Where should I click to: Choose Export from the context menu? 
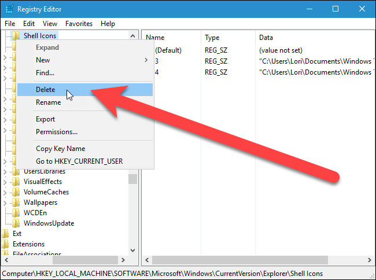click(x=85, y=119)
